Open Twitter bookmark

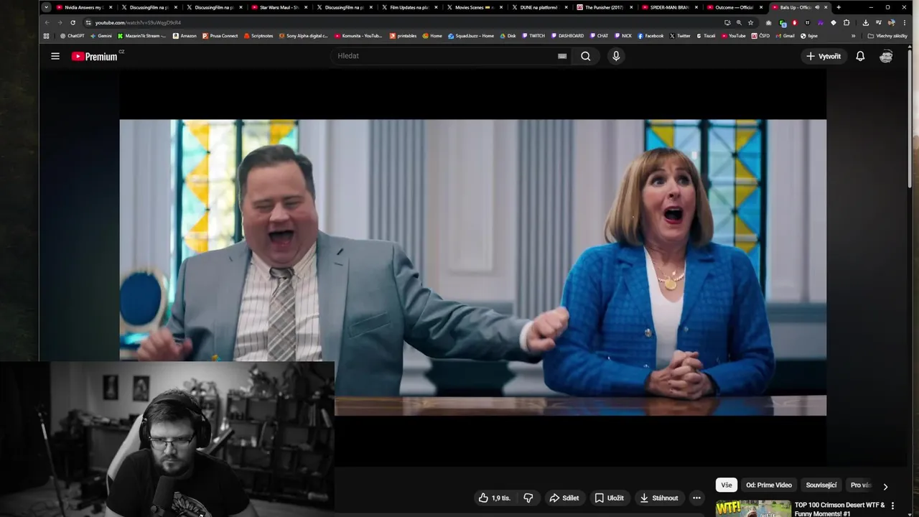point(680,35)
